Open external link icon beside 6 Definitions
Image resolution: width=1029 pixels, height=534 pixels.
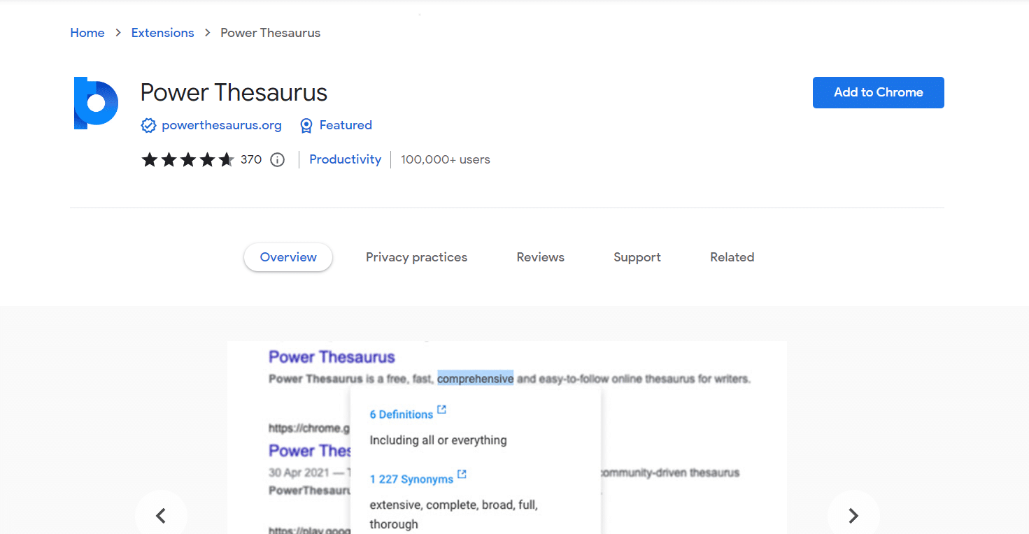tap(442, 410)
